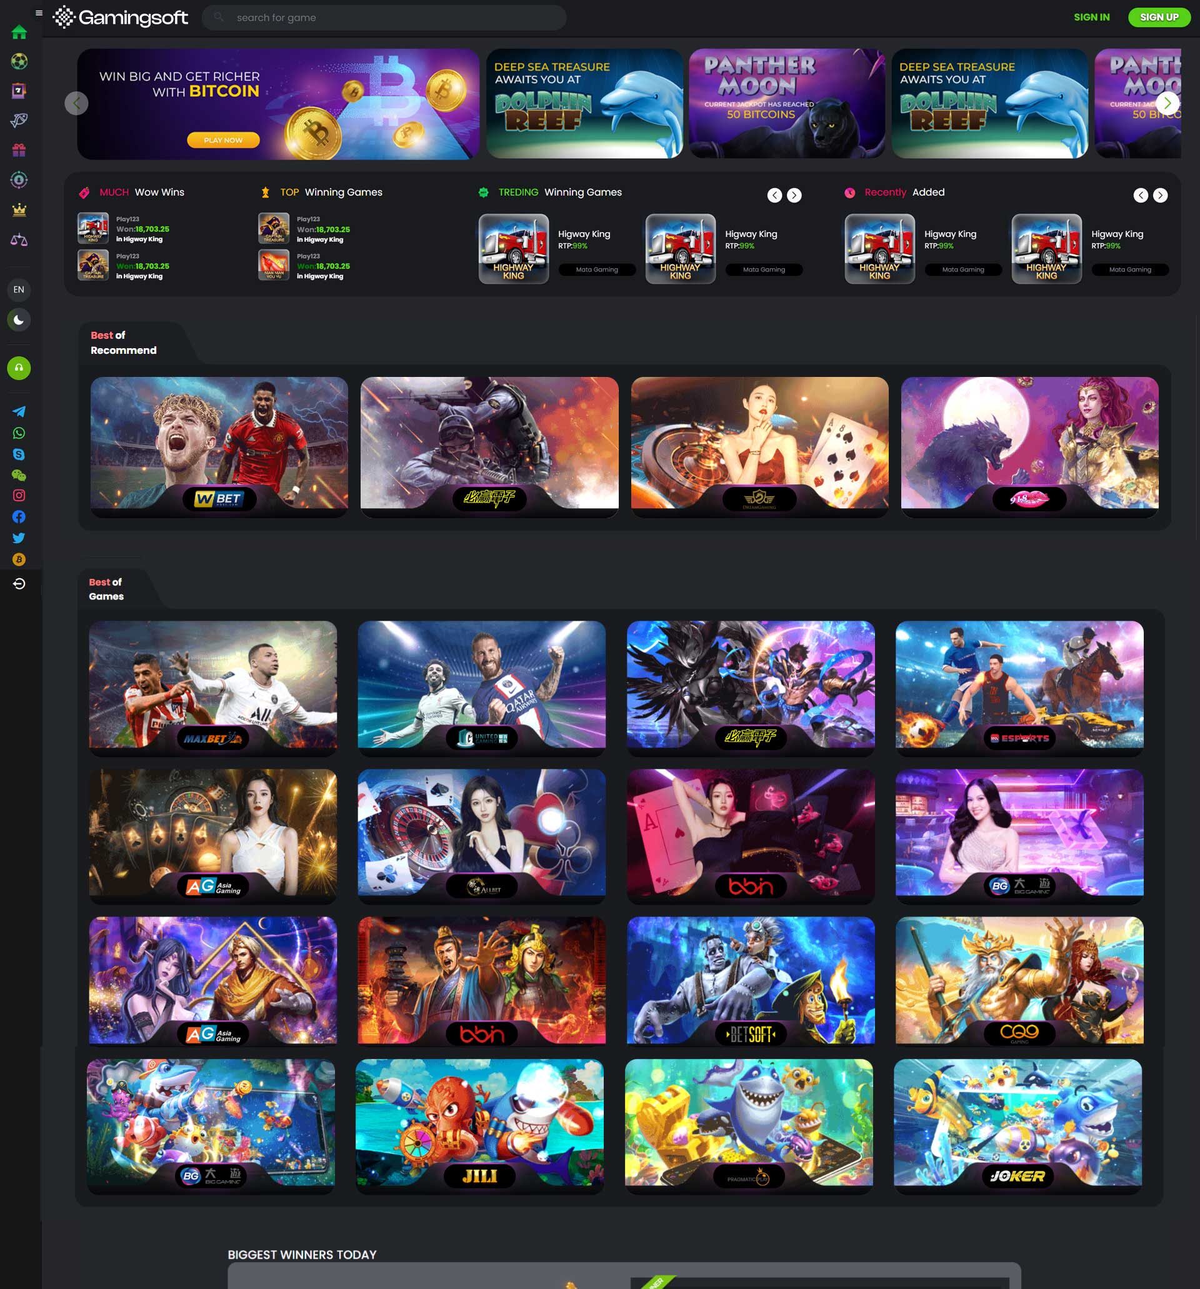Click the SIGN UP button

1159,18
